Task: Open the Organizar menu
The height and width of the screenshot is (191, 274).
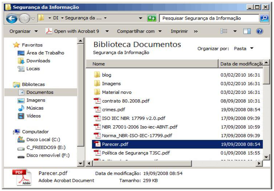Action: click(24, 31)
